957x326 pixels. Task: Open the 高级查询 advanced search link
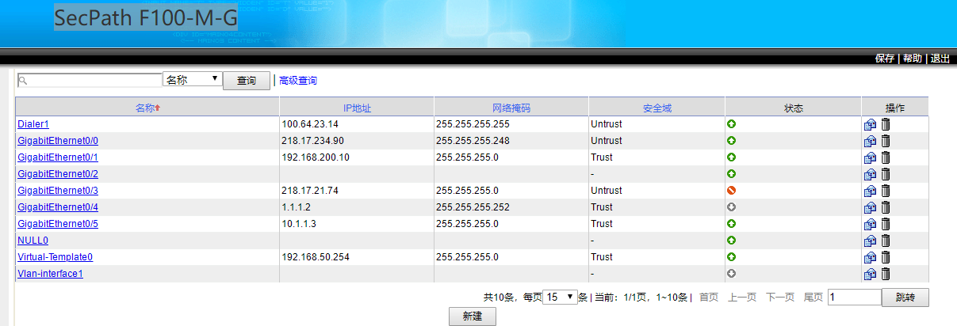point(298,81)
